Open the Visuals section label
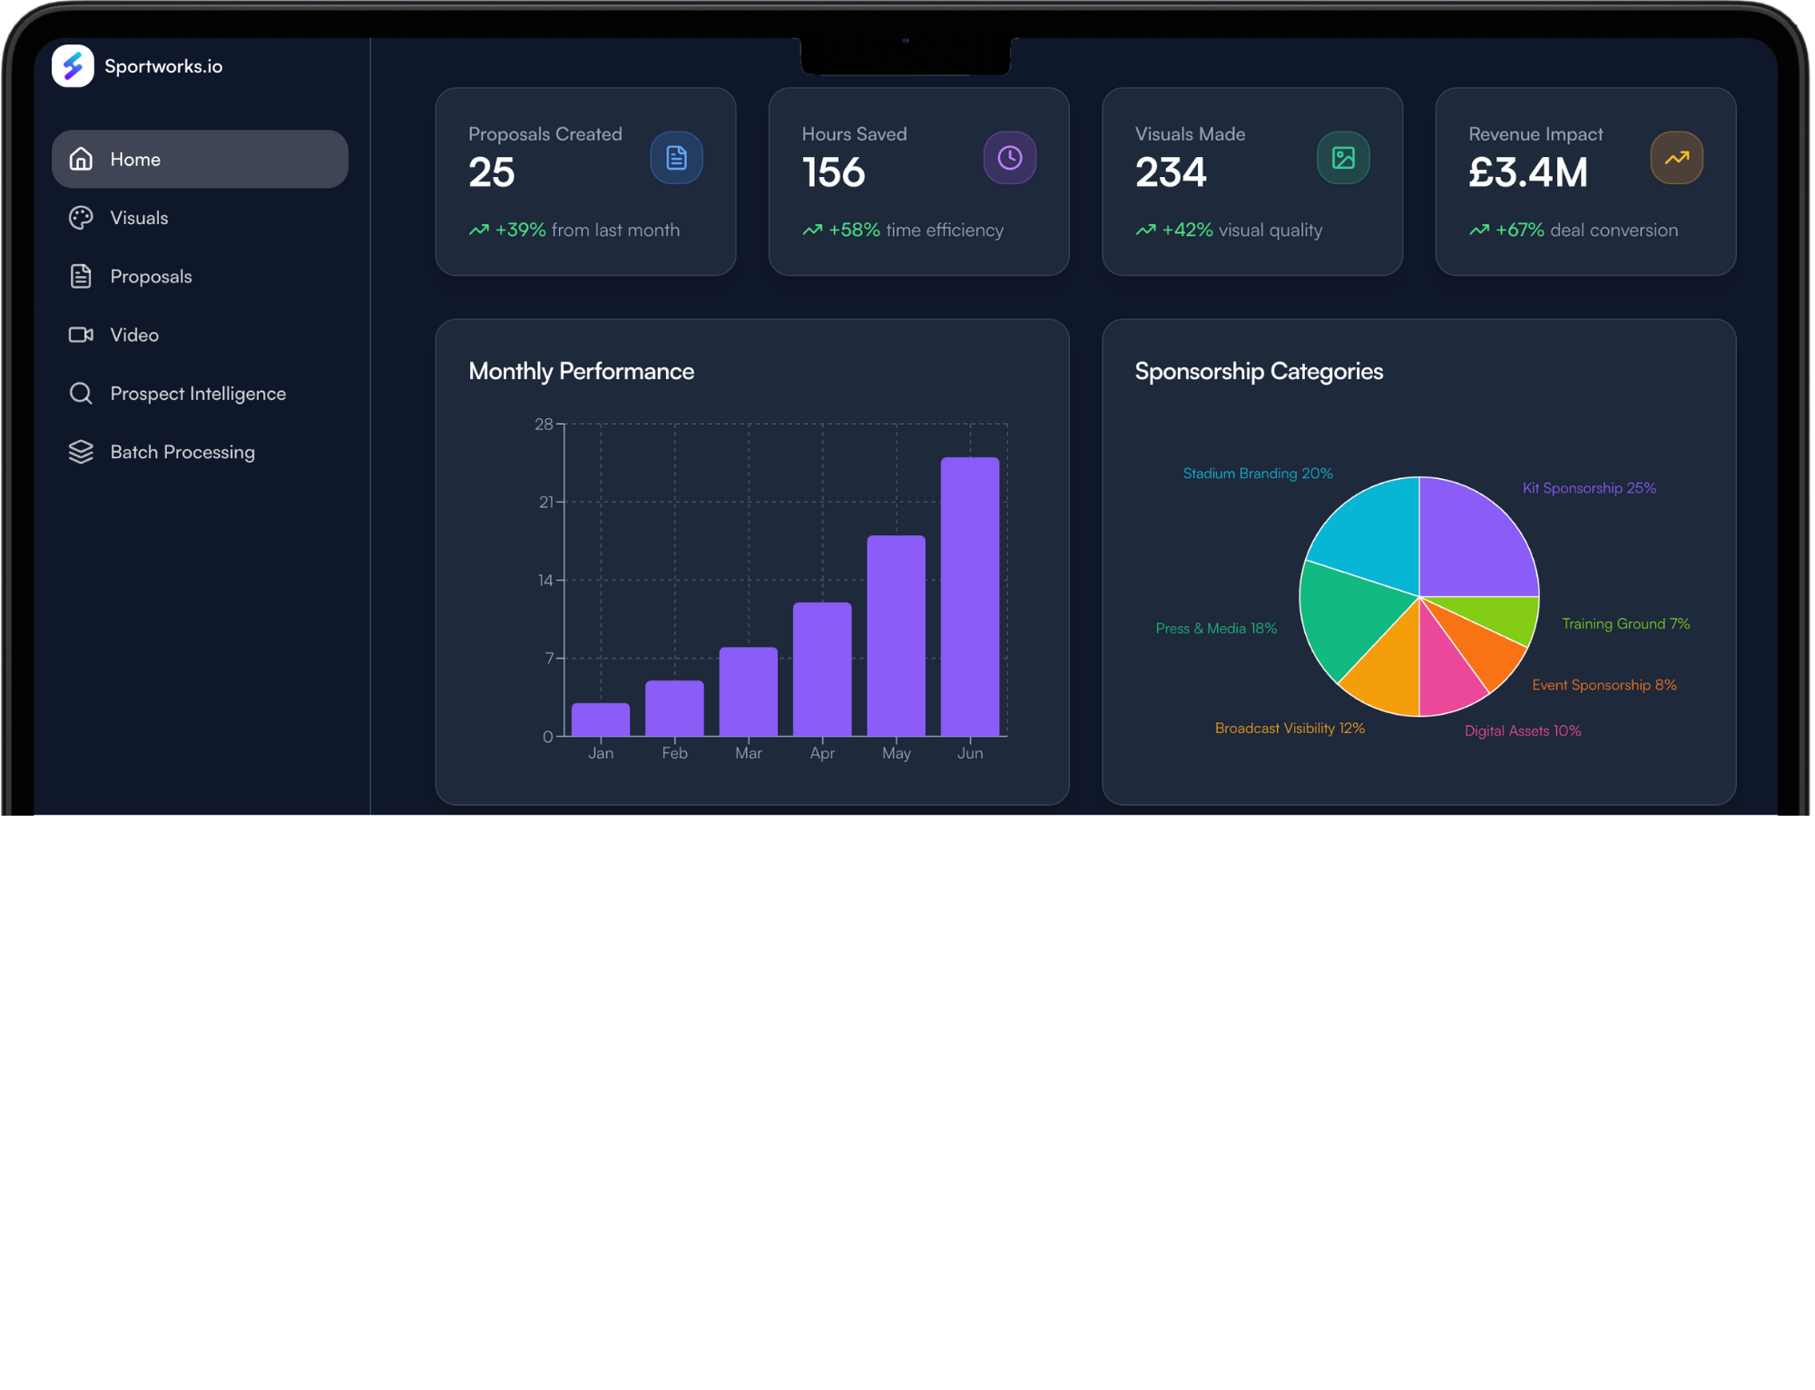Screen dimensions: 1815x1390 point(139,218)
